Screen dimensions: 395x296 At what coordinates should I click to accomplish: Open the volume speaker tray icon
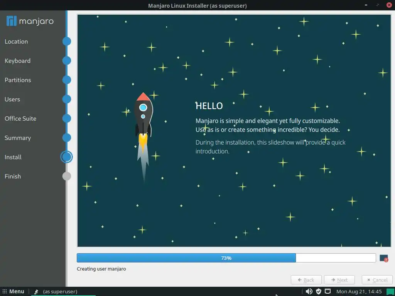point(309,291)
